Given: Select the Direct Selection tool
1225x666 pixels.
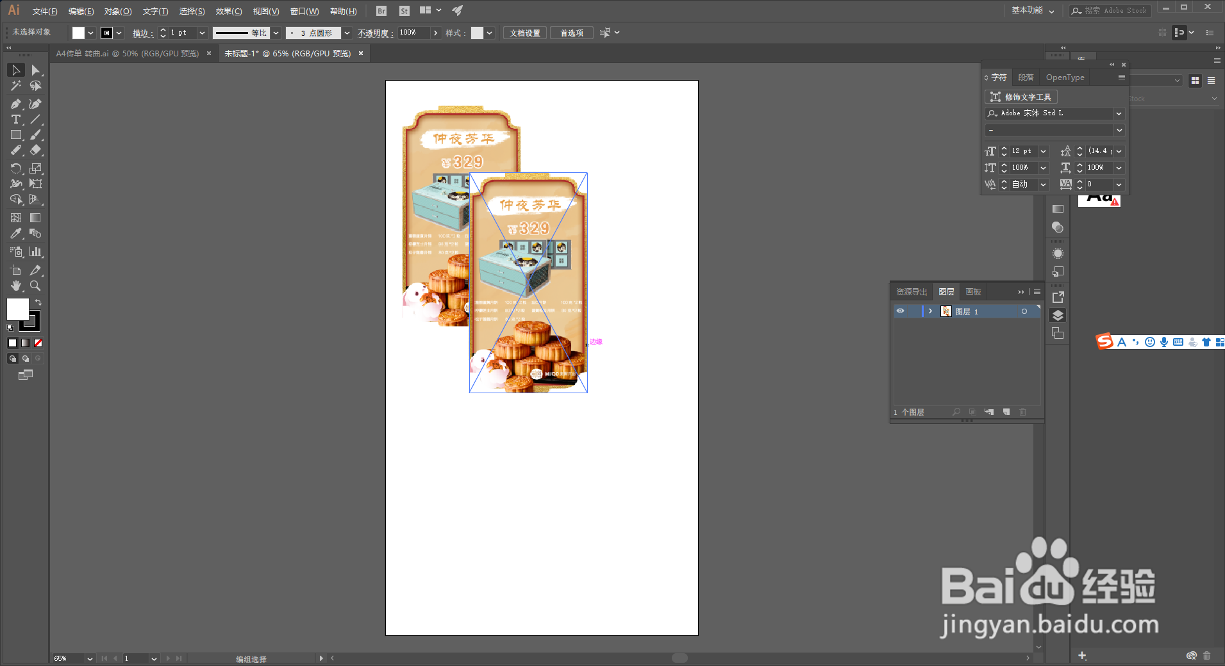Looking at the screenshot, I should 36,70.
